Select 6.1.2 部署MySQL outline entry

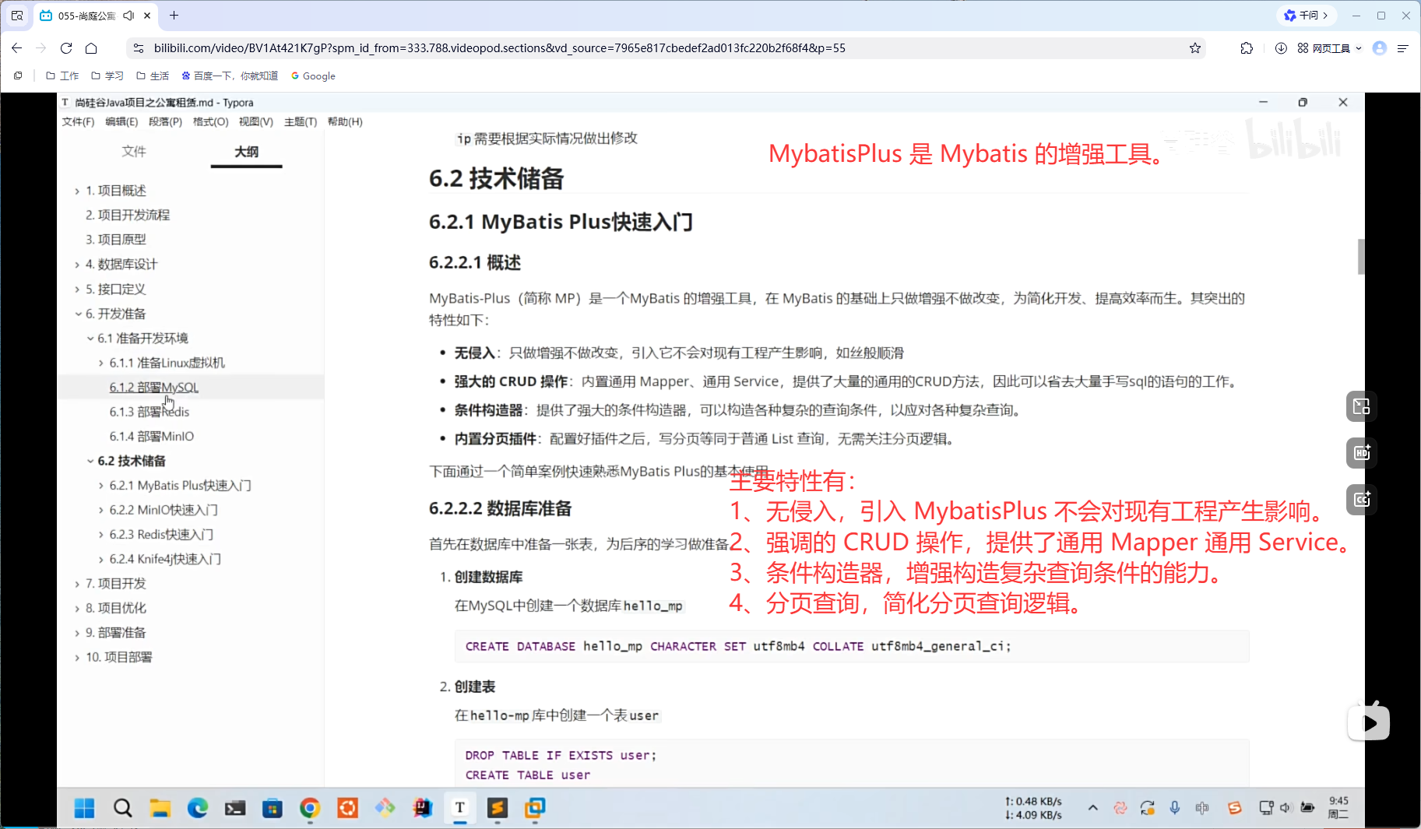click(154, 387)
